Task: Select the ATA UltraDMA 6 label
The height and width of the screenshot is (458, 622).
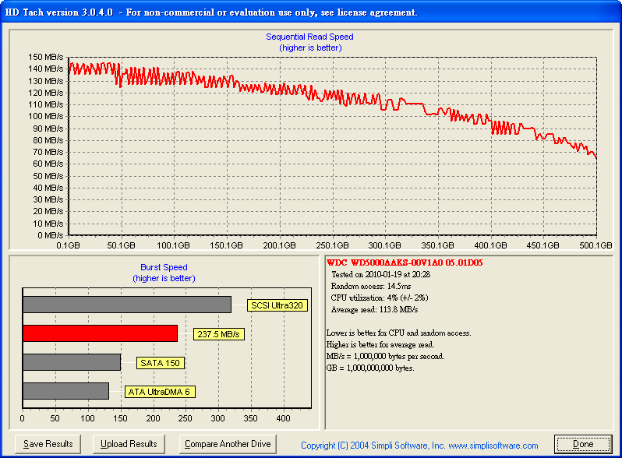Action: click(x=160, y=392)
